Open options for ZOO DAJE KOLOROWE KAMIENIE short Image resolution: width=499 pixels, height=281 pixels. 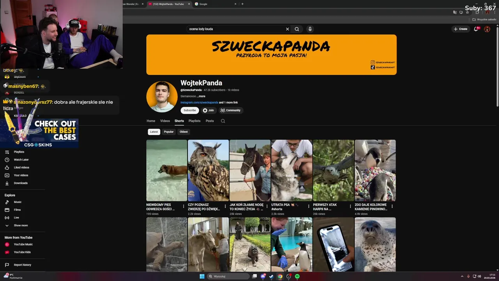coord(392,206)
